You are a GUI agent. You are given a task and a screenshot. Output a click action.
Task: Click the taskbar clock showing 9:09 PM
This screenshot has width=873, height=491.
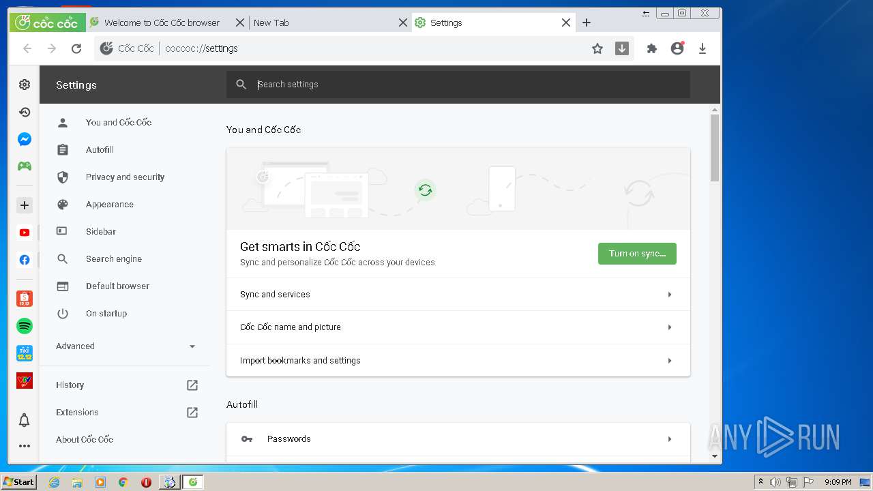tap(838, 482)
